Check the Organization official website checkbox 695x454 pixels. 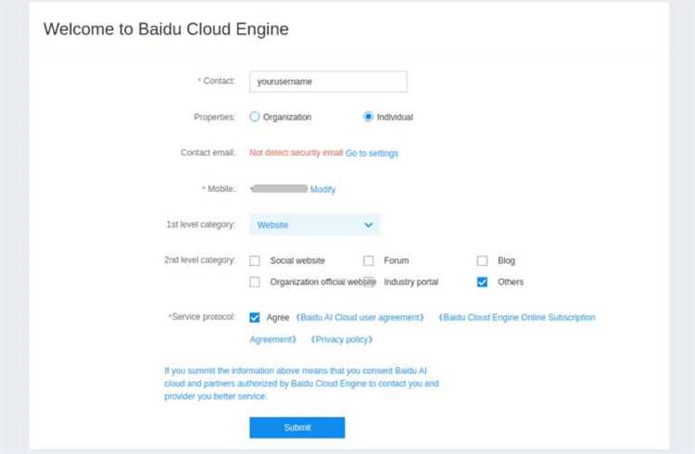(x=255, y=282)
